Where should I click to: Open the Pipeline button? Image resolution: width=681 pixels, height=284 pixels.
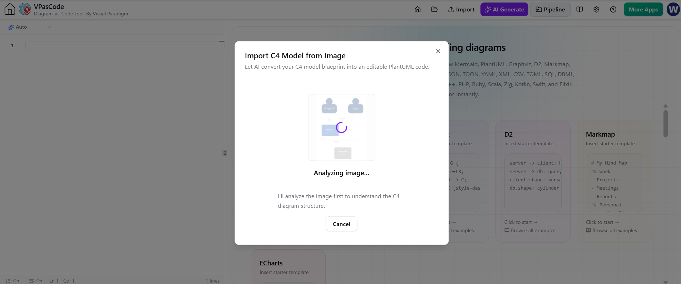click(550, 9)
